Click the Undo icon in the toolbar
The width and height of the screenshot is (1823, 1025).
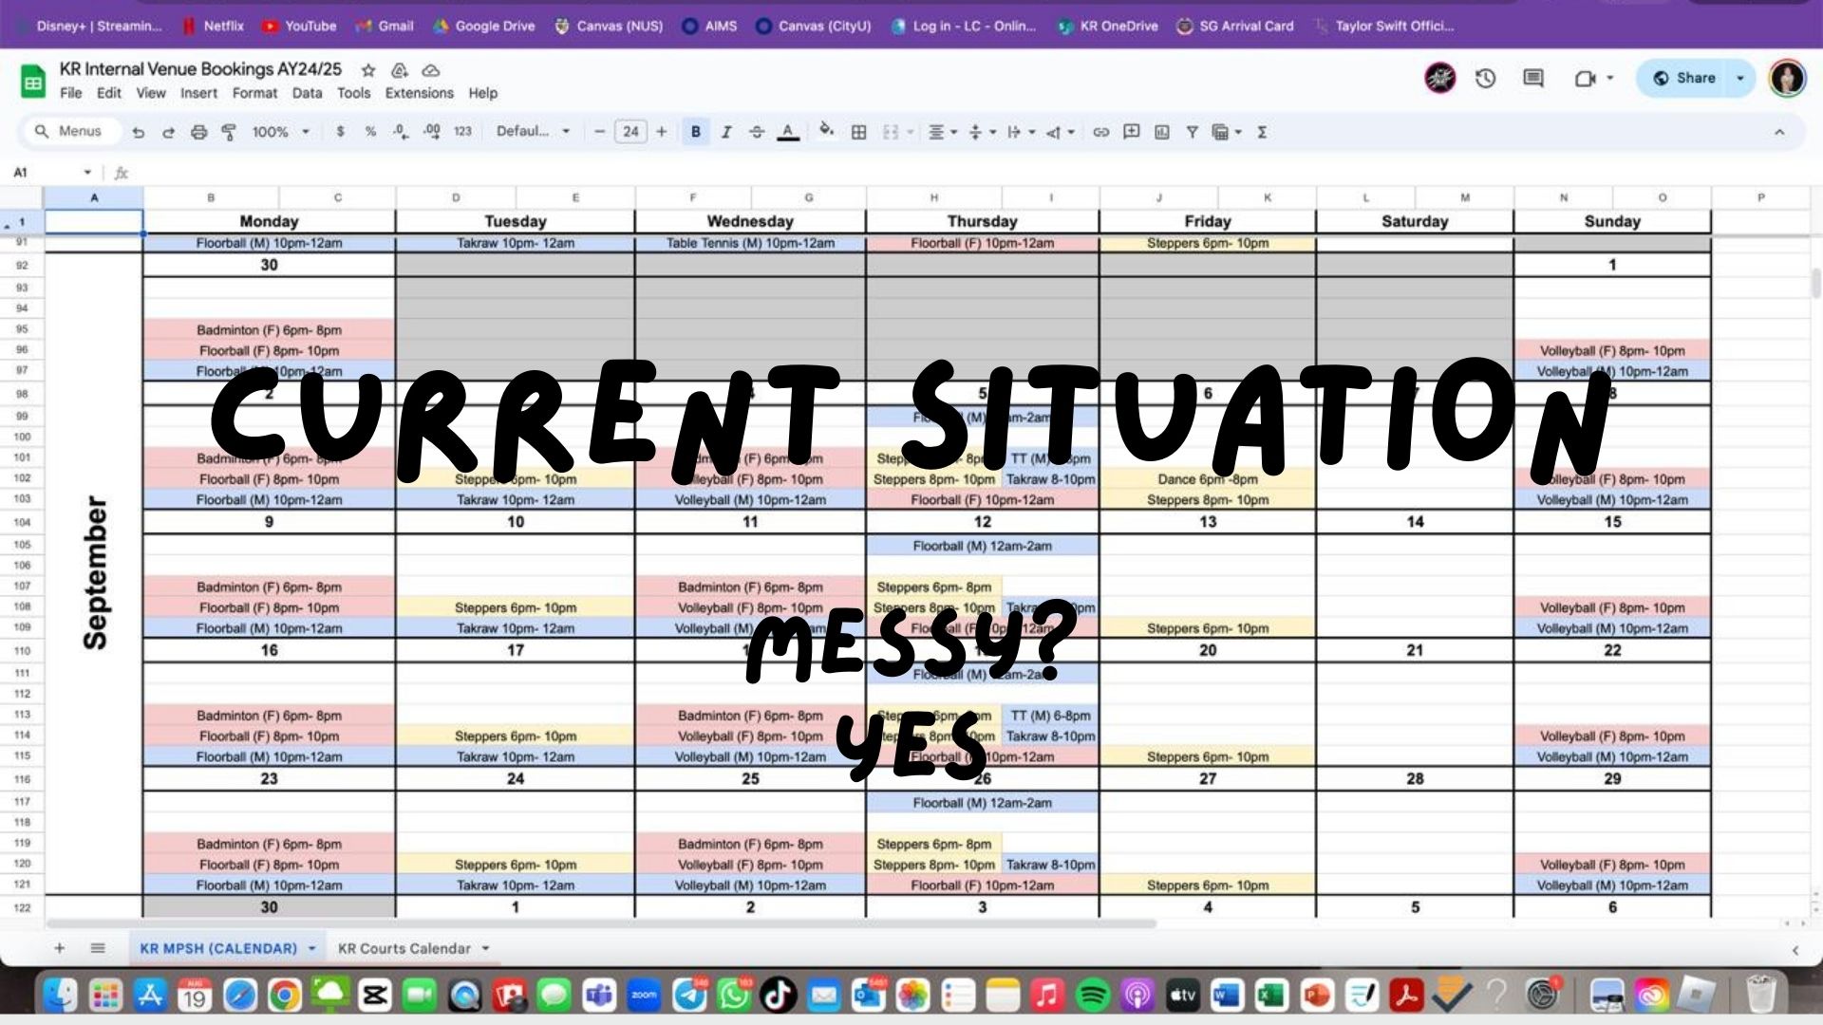tap(139, 132)
